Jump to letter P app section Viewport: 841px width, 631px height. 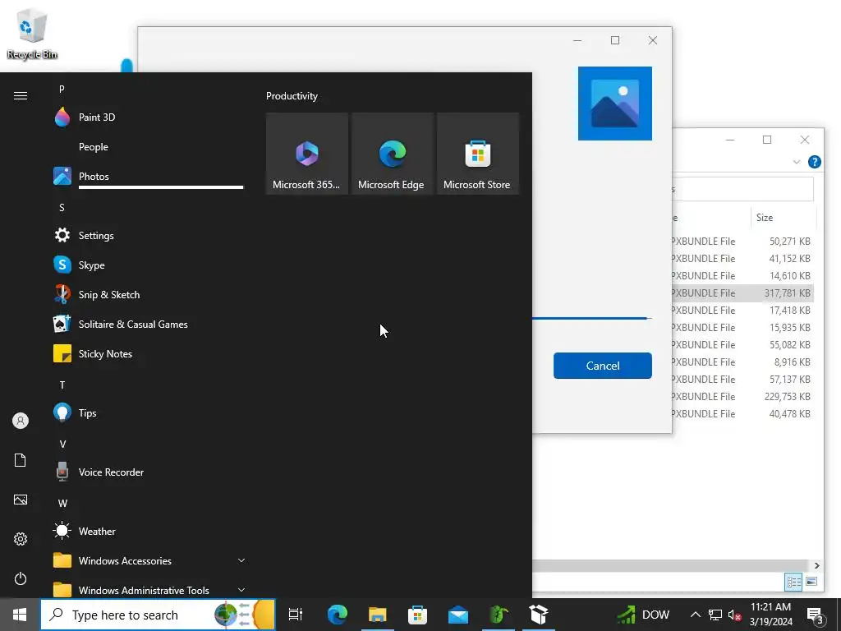point(62,89)
